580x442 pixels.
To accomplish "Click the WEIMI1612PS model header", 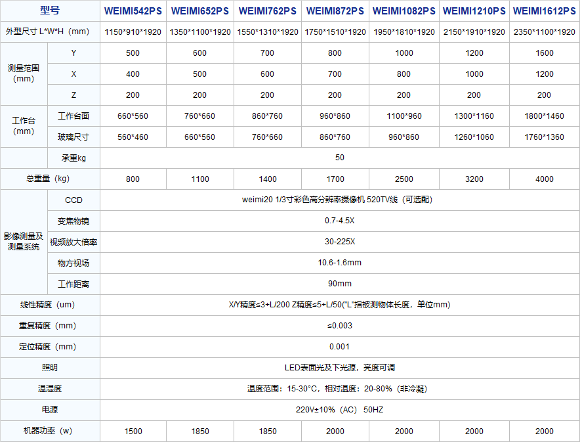I will coord(545,11).
